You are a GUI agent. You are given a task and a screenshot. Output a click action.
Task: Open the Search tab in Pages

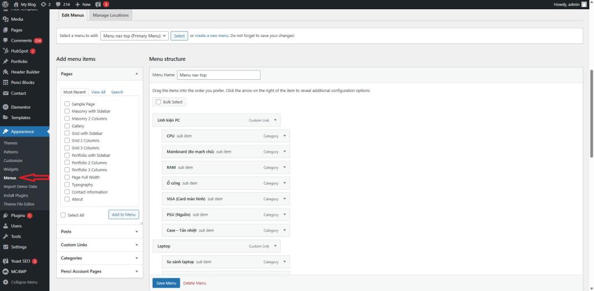[x=117, y=92]
